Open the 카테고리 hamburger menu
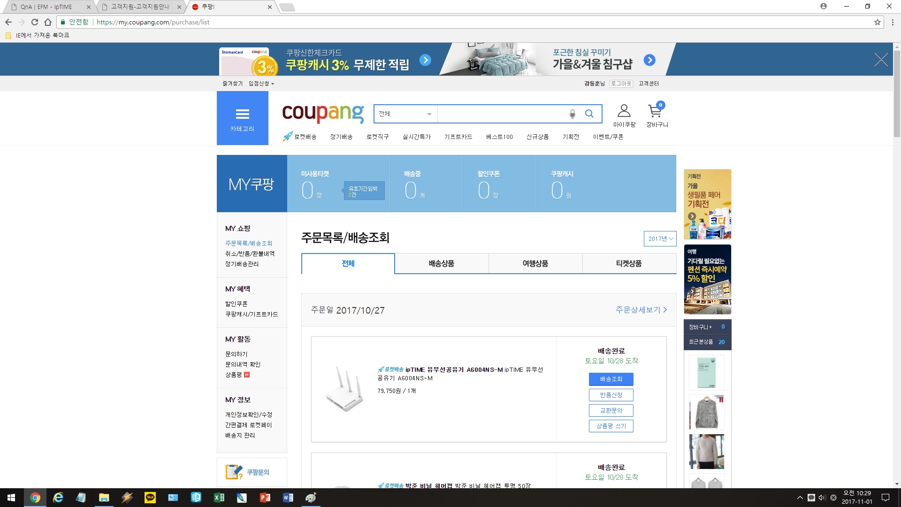 point(242,118)
